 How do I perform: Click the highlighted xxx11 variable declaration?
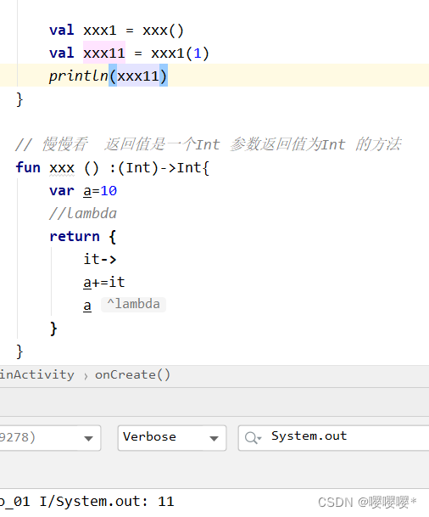(x=104, y=53)
